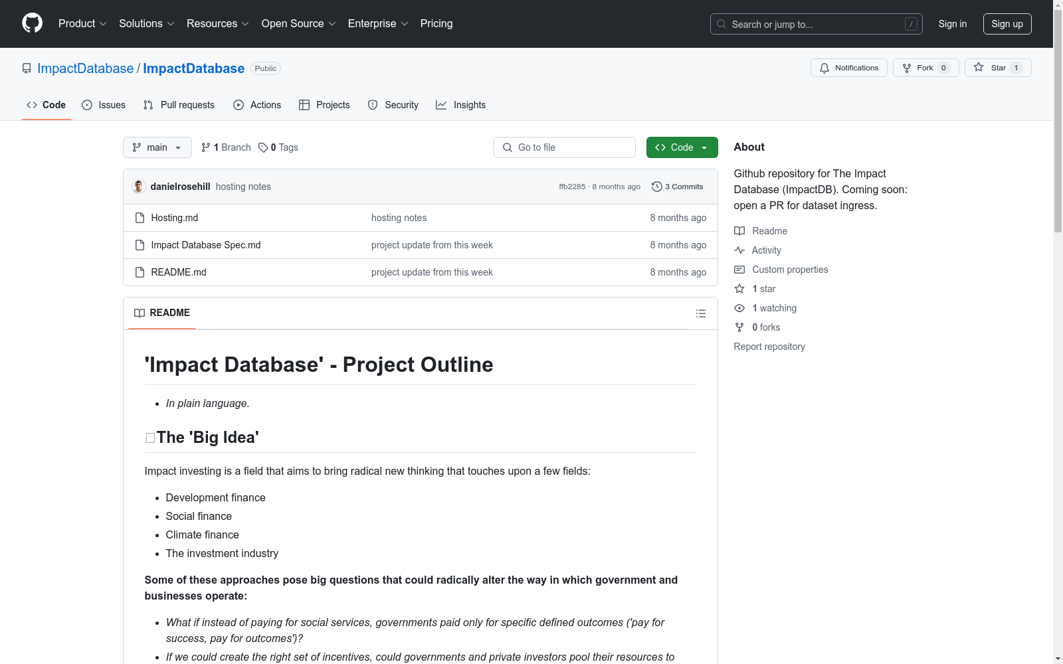The height and width of the screenshot is (664, 1063).
Task: Switch to the Insights tab
Action: (460, 105)
